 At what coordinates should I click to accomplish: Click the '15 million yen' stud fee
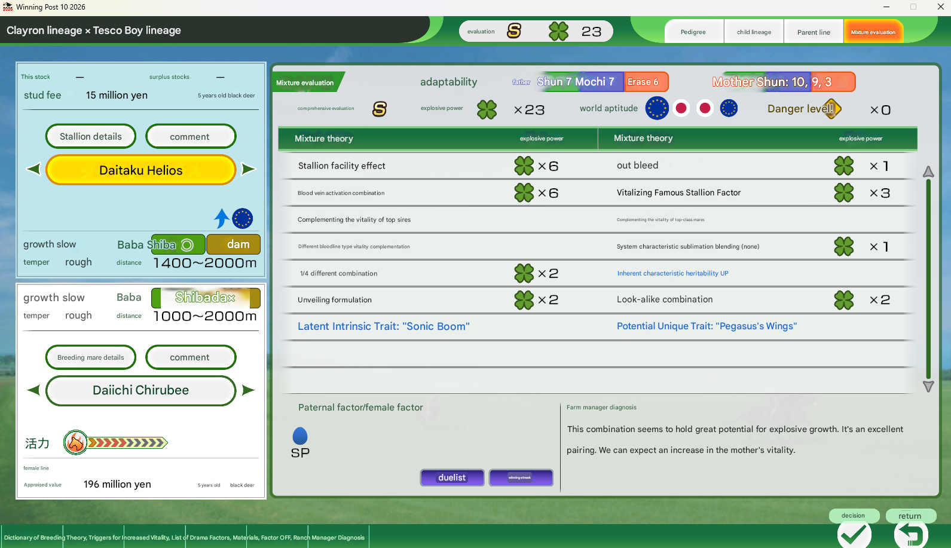pyautogui.click(x=117, y=95)
